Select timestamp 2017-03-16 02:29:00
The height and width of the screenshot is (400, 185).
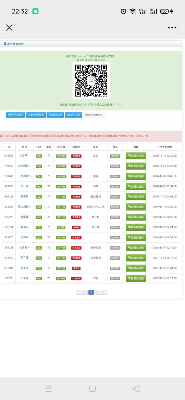coord(164,278)
